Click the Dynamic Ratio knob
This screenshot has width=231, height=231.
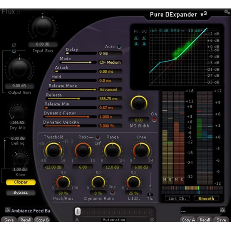[98, 182]
